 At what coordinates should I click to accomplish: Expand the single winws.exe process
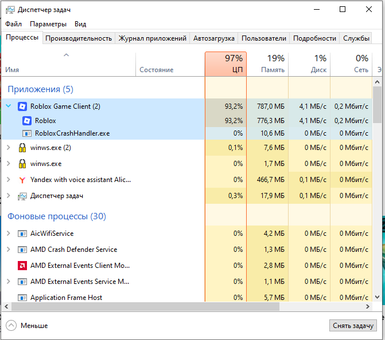pos(9,163)
